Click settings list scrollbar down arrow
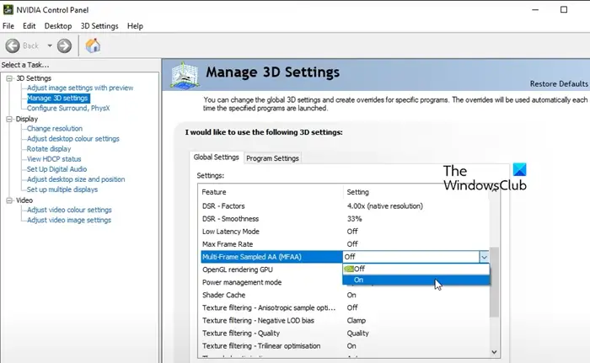This screenshot has height=363, width=590. [x=495, y=352]
